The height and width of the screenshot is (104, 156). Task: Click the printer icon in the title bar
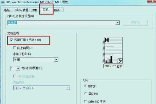[x=2, y=2]
